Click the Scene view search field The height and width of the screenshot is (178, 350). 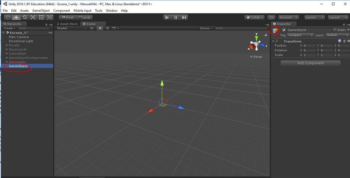pyautogui.click(x=241, y=28)
